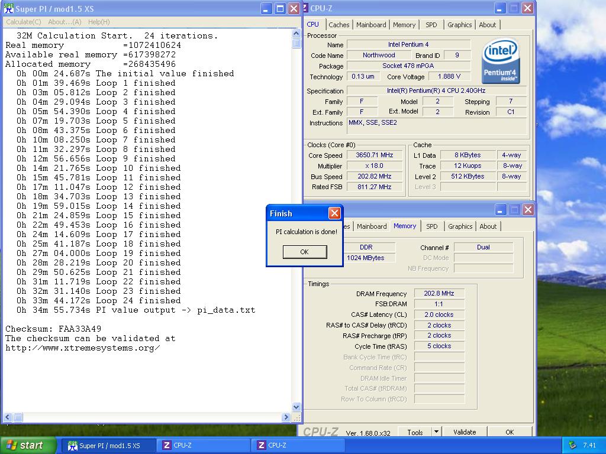The width and height of the screenshot is (606, 454).
Task: Click the Super PI title bar app icon
Action: pos(8,8)
